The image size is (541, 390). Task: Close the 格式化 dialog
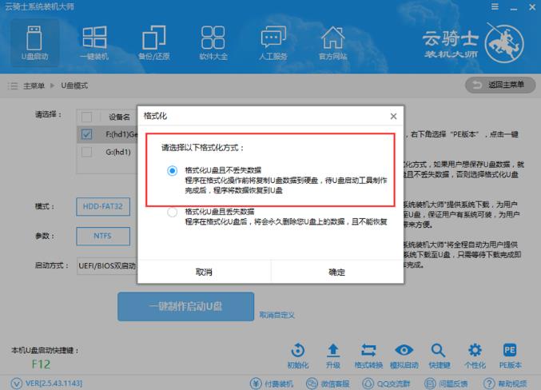click(393, 117)
